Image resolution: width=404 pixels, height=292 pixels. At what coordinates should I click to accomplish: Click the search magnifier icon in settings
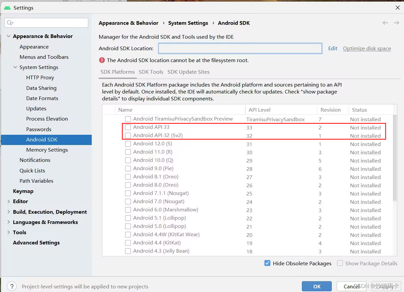coord(10,23)
